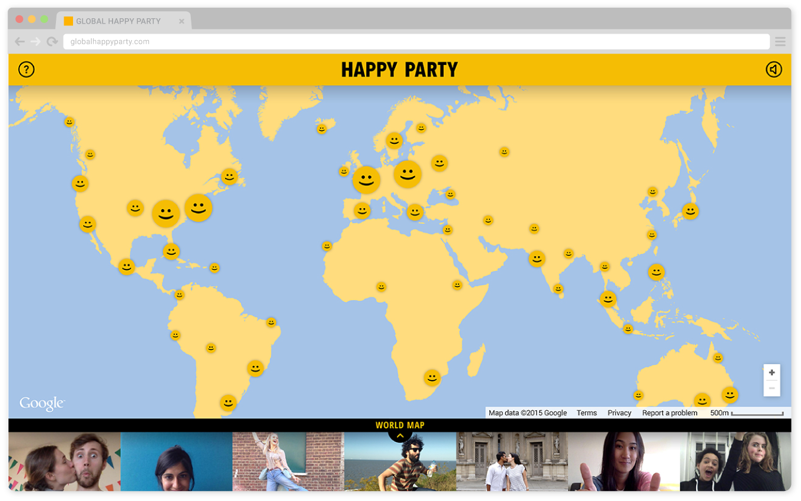
Task: Click the smiley over Italy and Greece
Action: [x=415, y=212]
